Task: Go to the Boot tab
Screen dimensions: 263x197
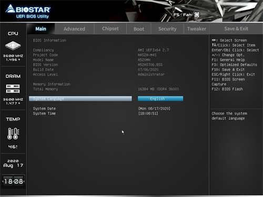Action: pos(139,29)
